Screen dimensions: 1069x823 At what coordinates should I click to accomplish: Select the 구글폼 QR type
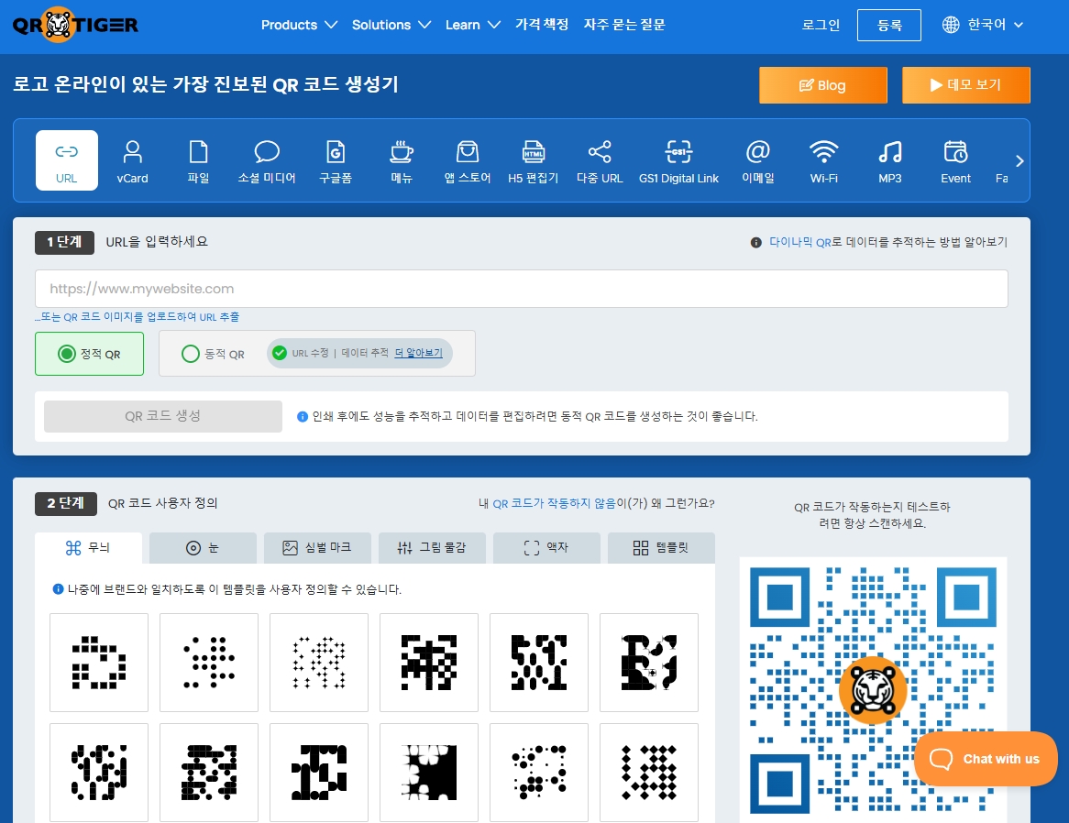coord(336,160)
